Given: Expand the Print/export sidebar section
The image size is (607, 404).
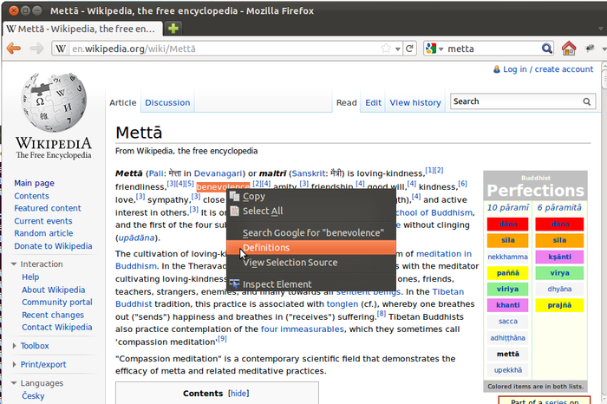Looking at the screenshot, I should pos(43,364).
